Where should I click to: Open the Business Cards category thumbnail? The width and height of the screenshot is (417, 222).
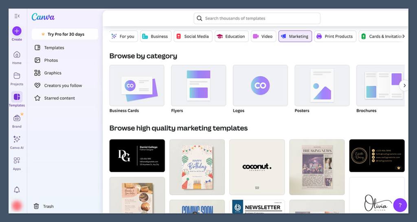pyautogui.click(x=137, y=86)
